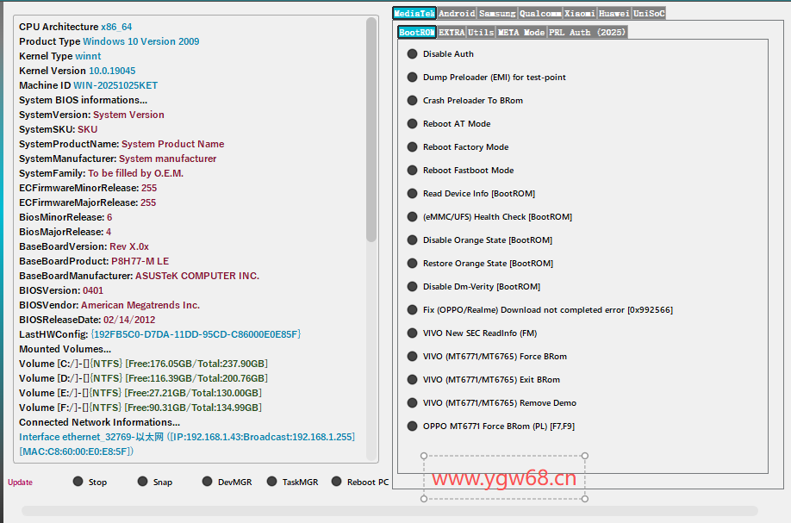Select the MediaTek tab

point(414,14)
